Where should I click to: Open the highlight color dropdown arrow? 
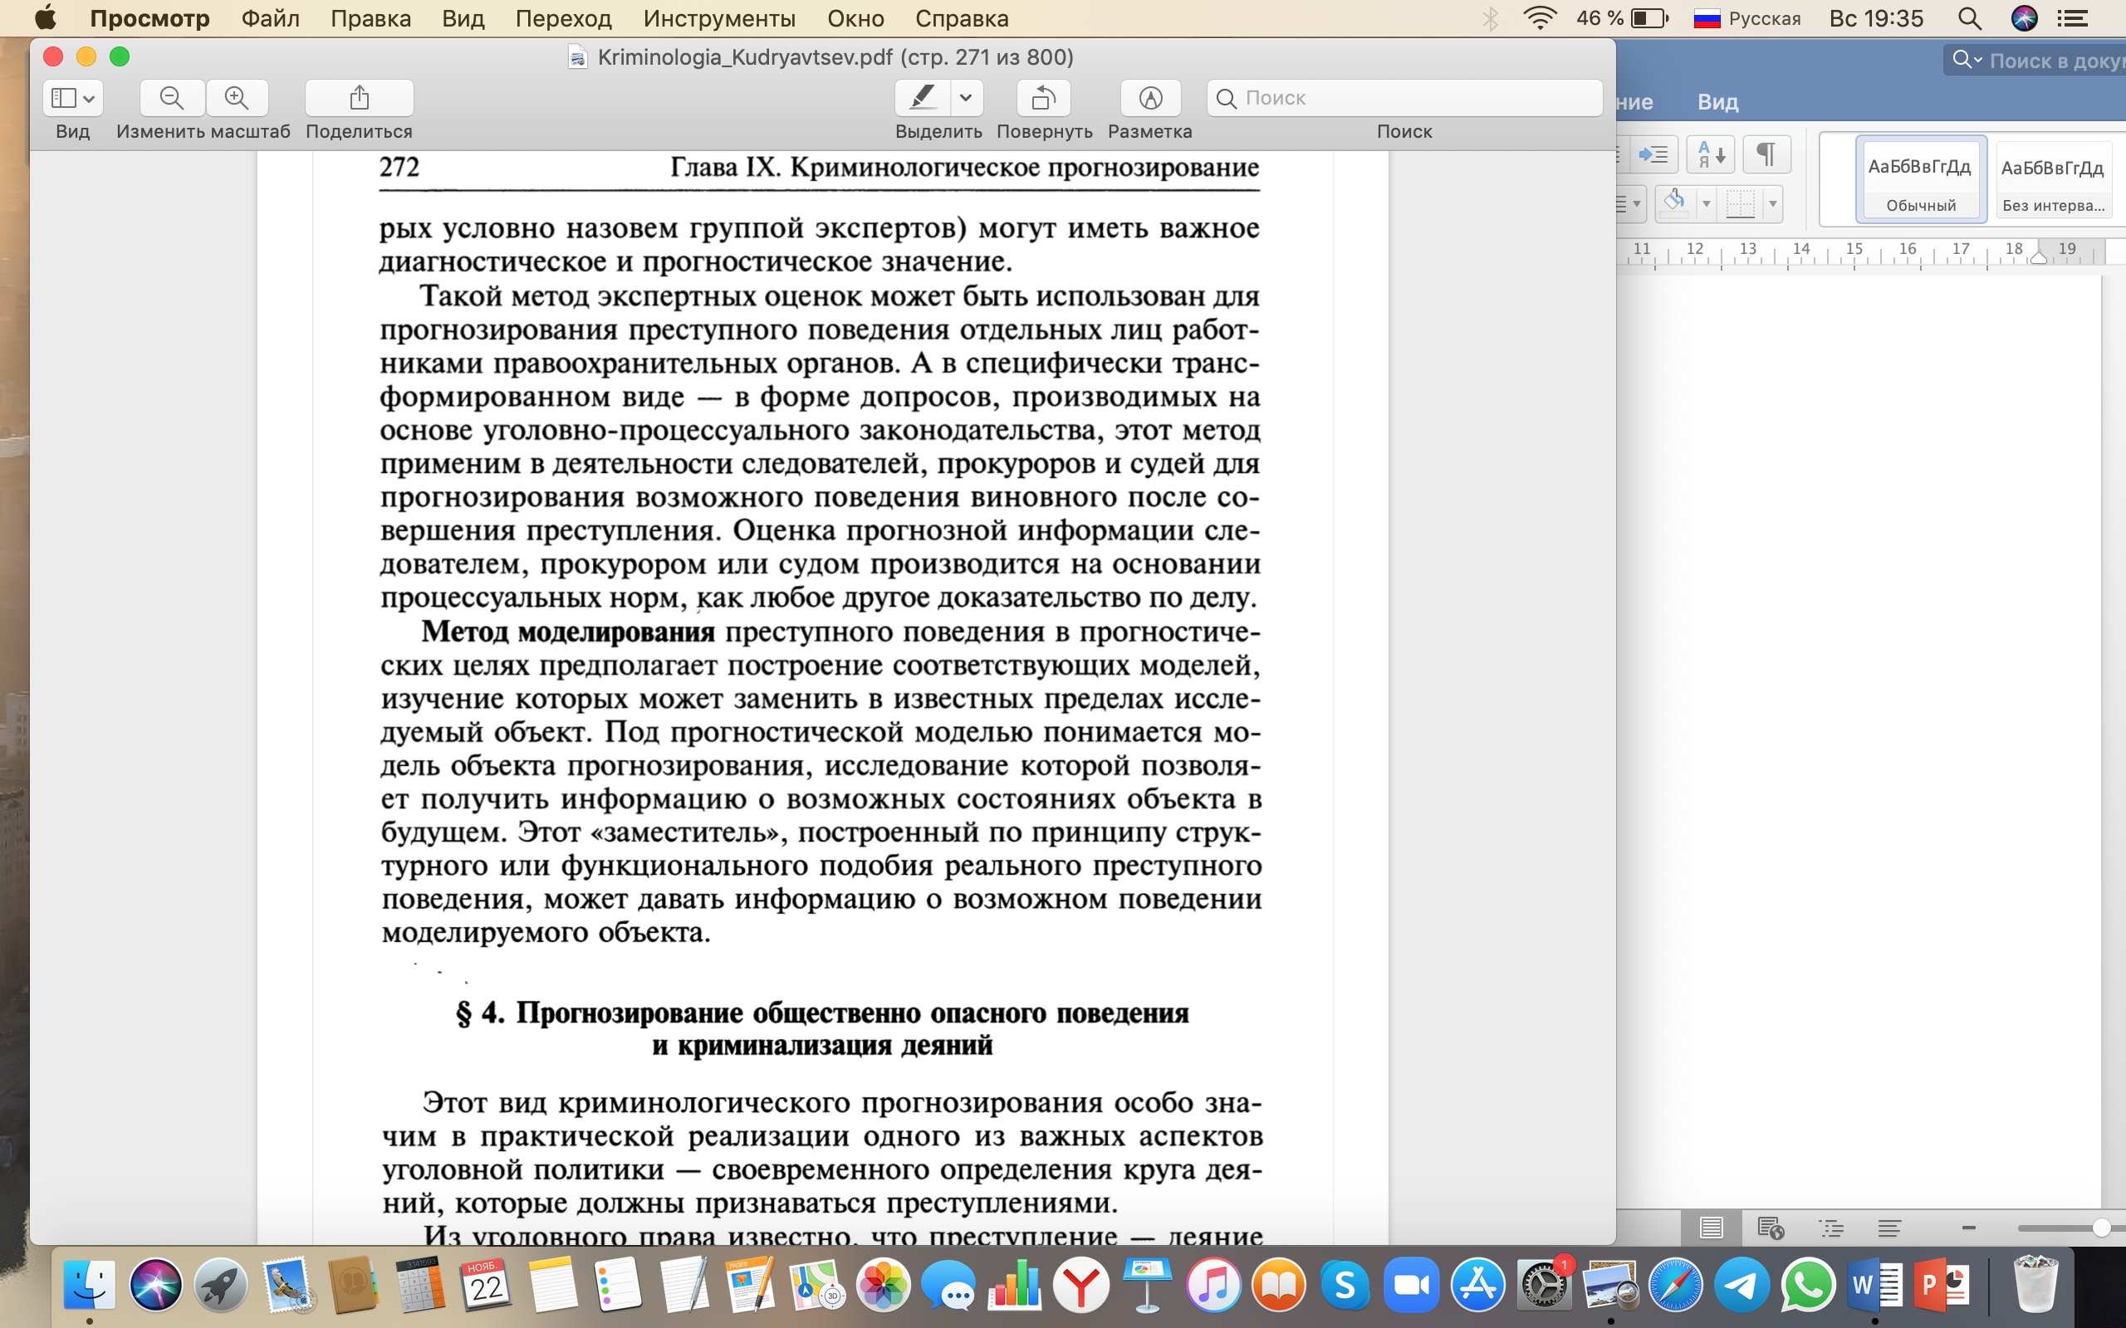[967, 97]
